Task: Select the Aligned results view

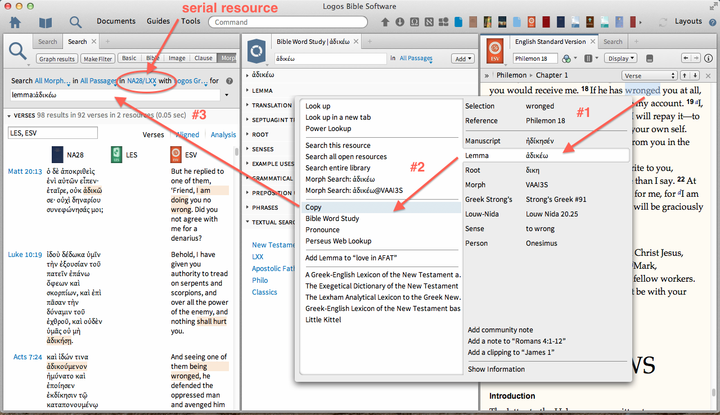Action: pyautogui.click(x=187, y=134)
